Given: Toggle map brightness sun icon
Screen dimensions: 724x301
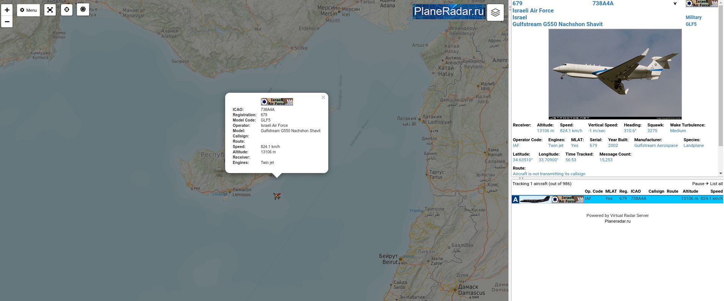Looking at the screenshot, I should pos(83,9).
